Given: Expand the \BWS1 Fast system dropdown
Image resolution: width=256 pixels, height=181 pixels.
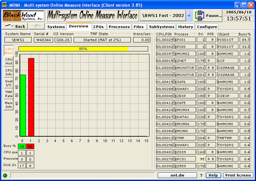Looking at the screenshot, I should tap(189, 15).
